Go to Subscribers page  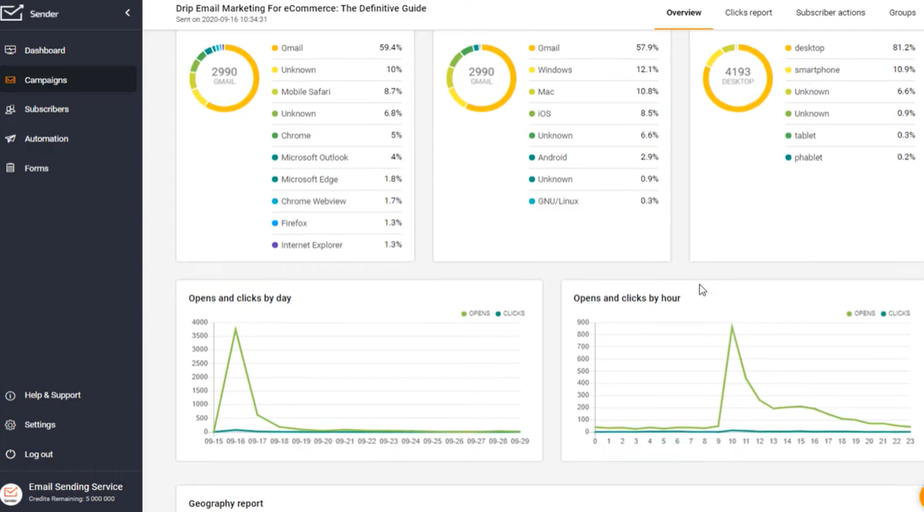(47, 109)
